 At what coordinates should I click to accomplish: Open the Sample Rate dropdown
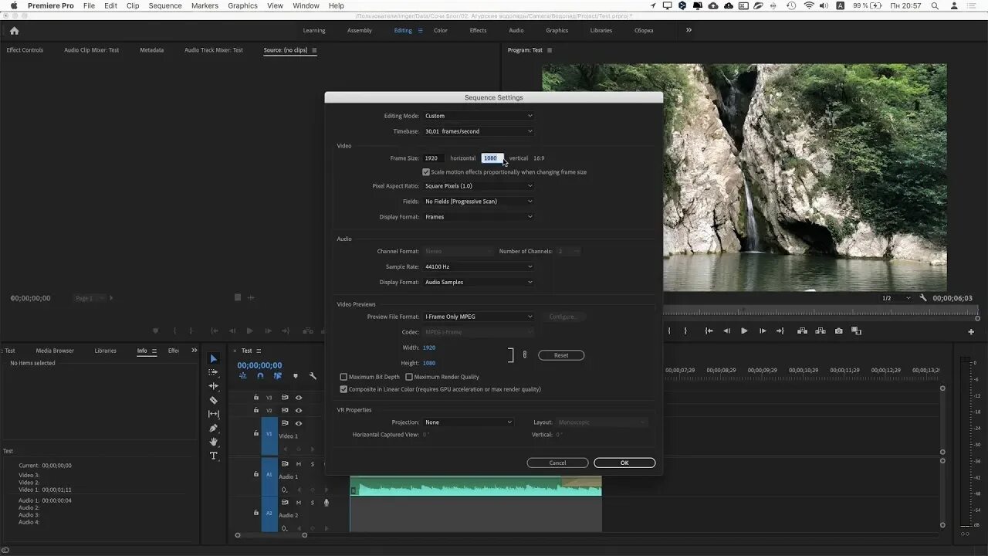click(x=478, y=266)
